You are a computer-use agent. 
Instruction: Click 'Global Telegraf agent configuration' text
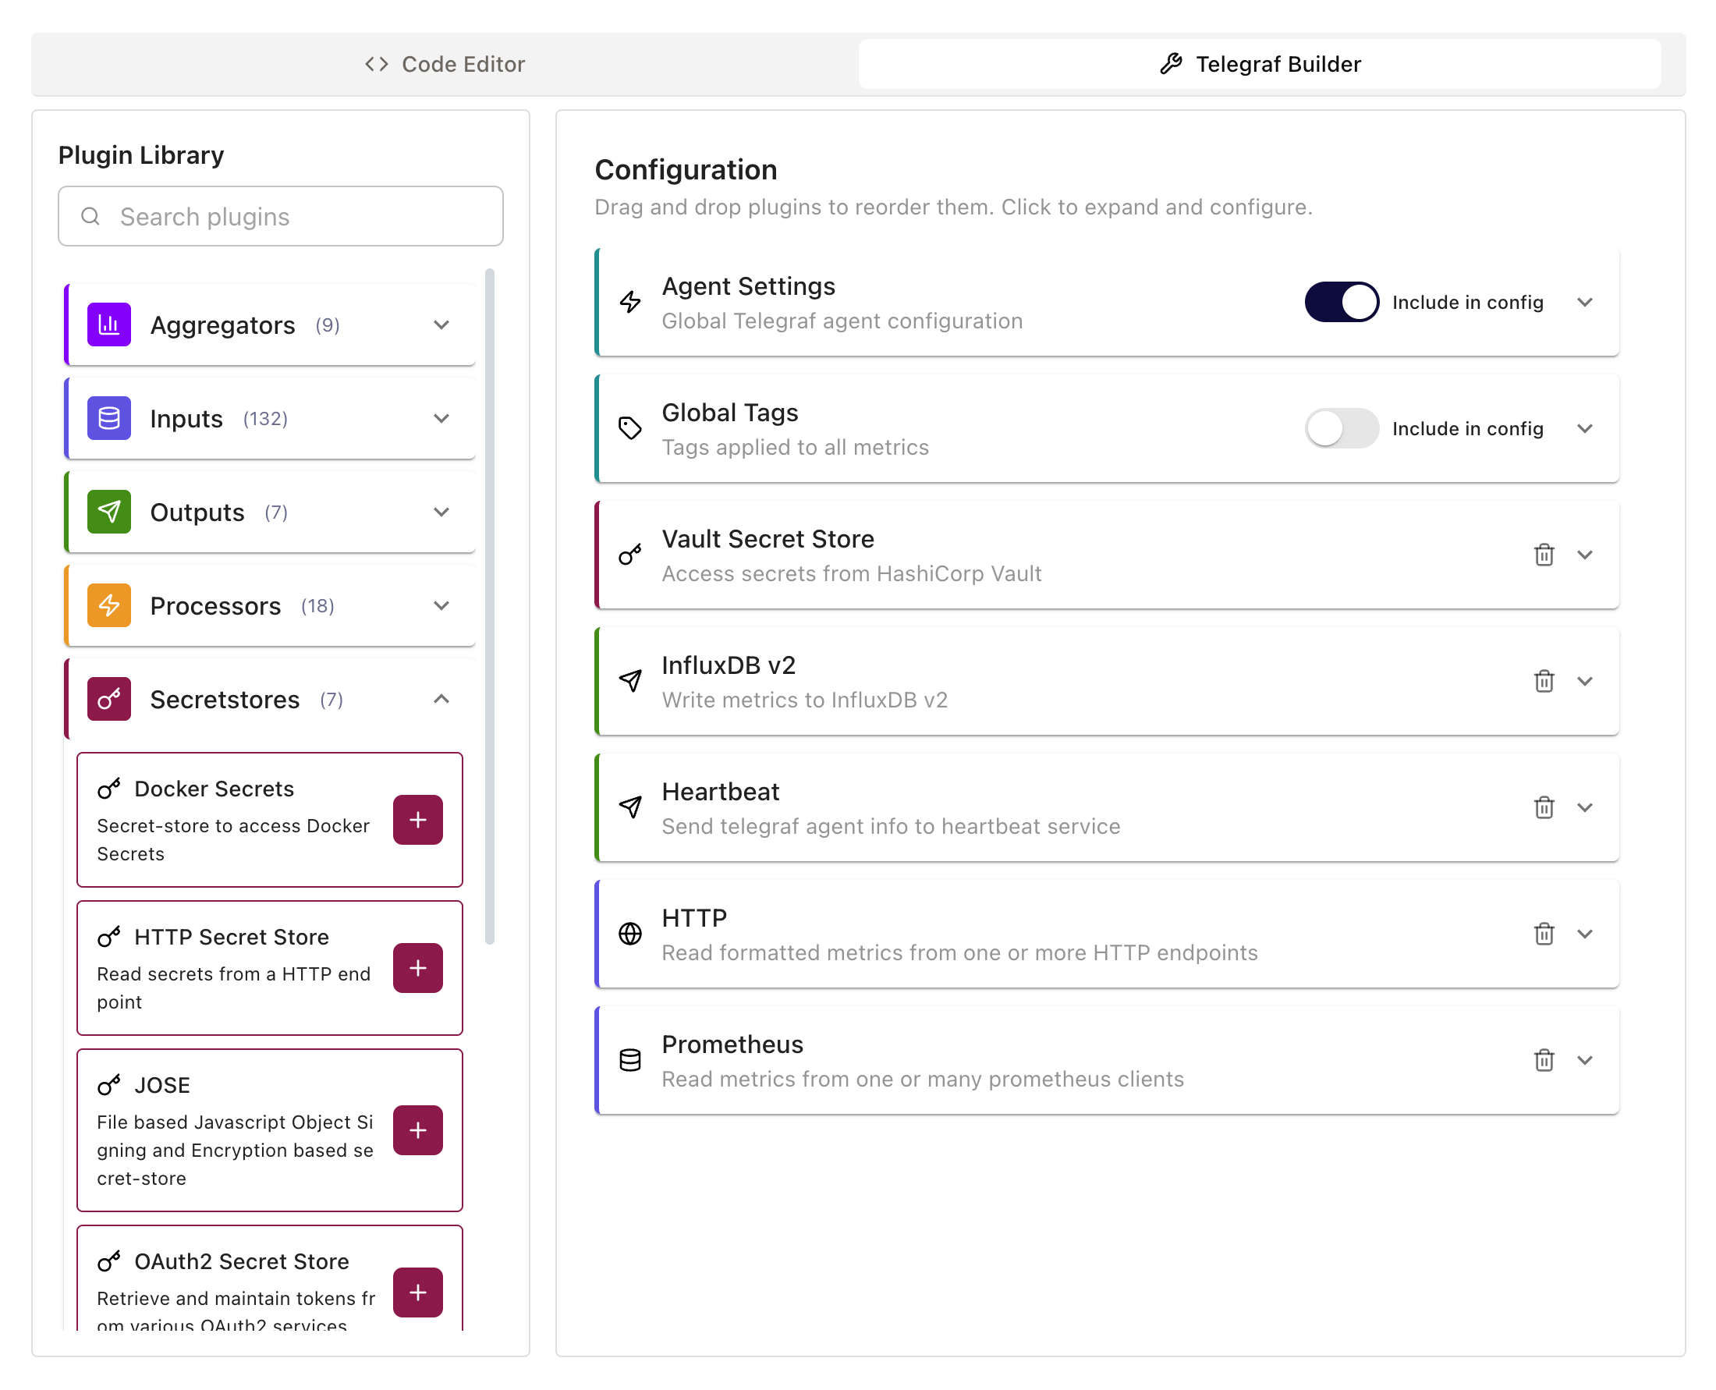click(842, 321)
